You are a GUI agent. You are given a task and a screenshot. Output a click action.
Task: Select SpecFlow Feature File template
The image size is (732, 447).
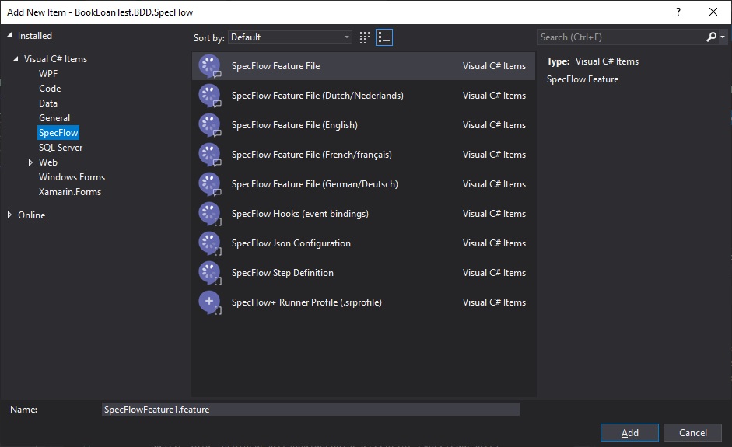click(x=363, y=66)
